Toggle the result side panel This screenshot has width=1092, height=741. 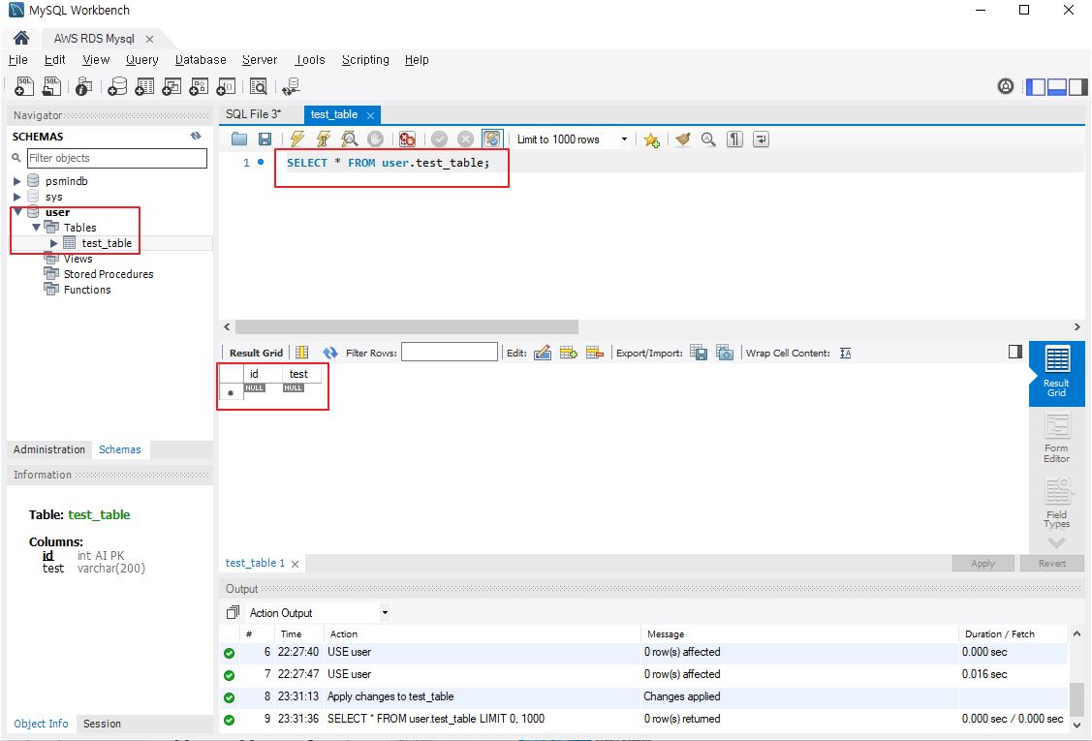(x=1015, y=352)
